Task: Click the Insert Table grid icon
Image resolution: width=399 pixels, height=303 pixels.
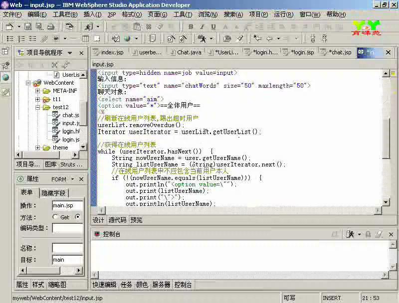Action: click(85, 39)
